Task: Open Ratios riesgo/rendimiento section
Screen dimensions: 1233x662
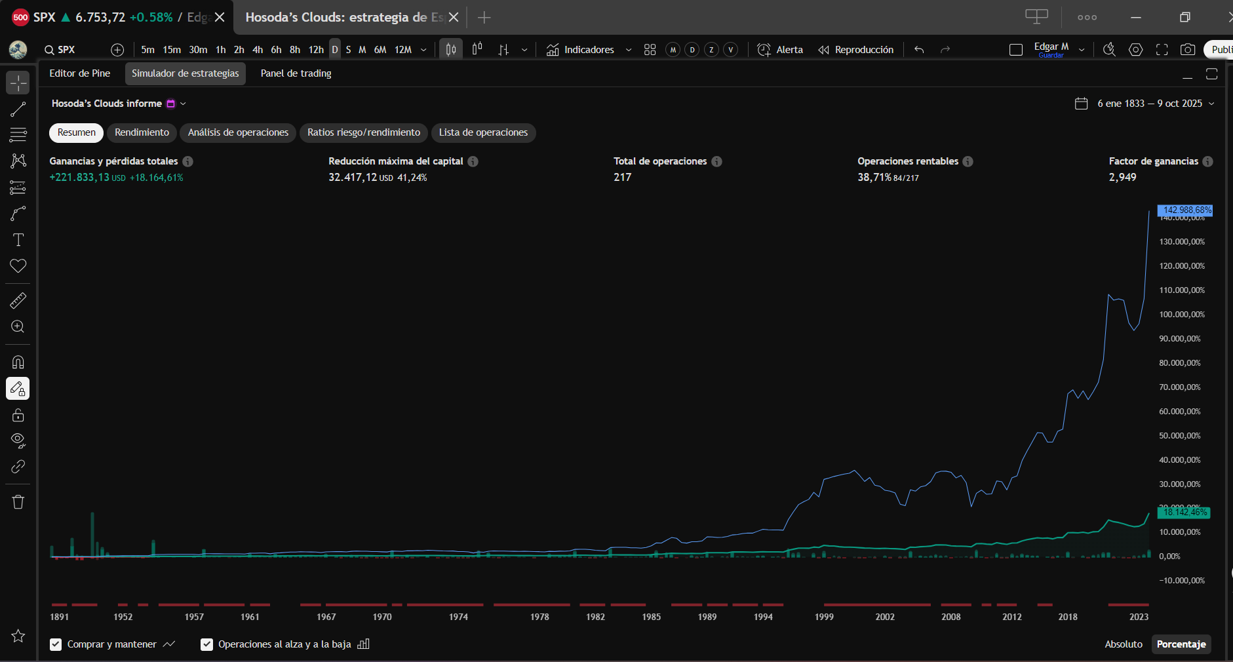Action: click(364, 132)
